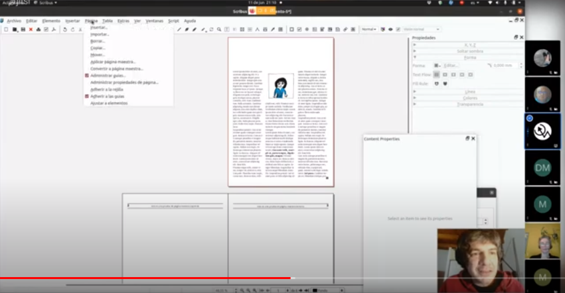Select the Edit frame contents tool

226,30
